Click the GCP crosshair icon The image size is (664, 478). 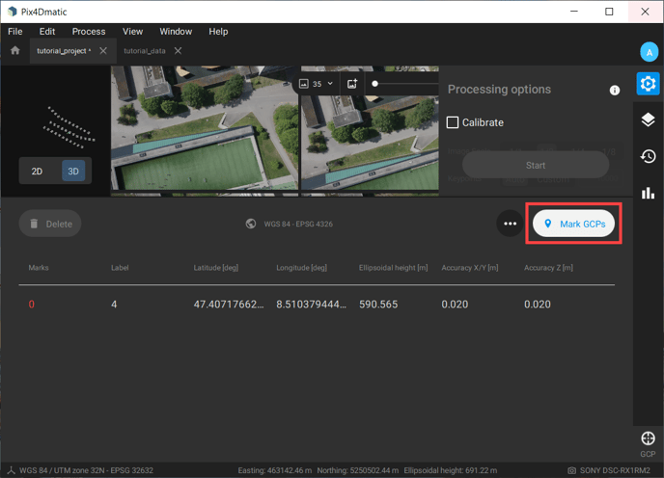coord(648,439)
